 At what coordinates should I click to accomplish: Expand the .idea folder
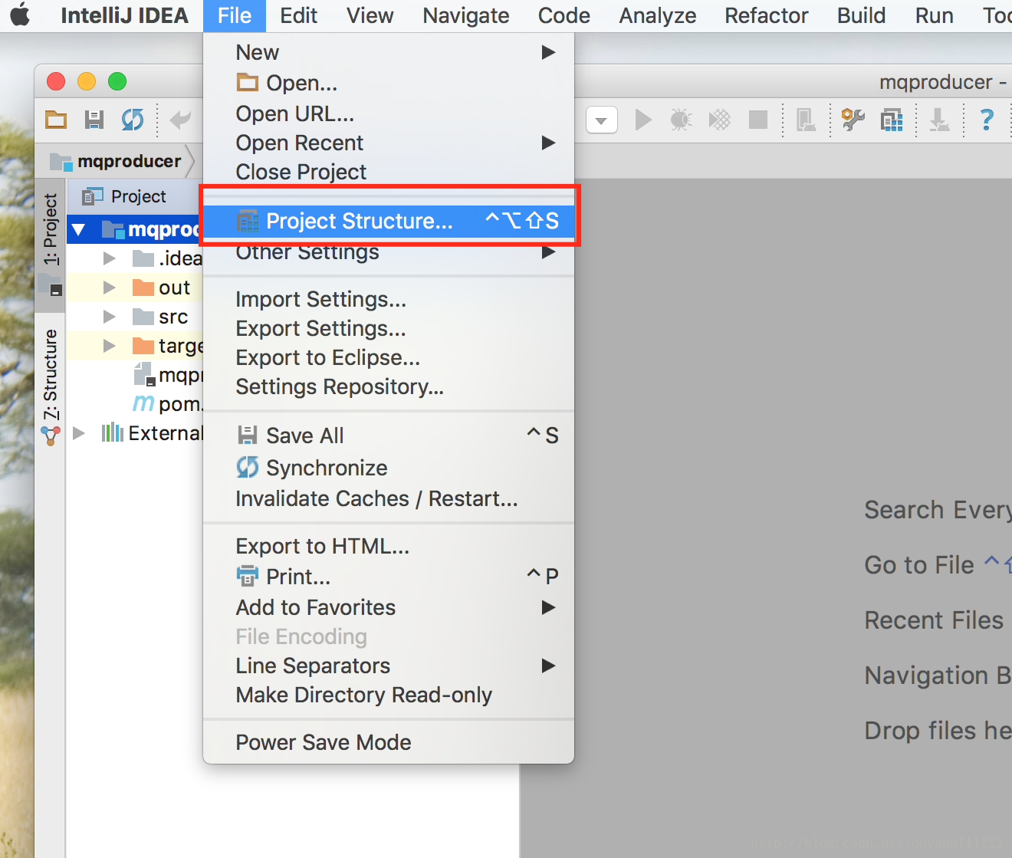[110, 258]
